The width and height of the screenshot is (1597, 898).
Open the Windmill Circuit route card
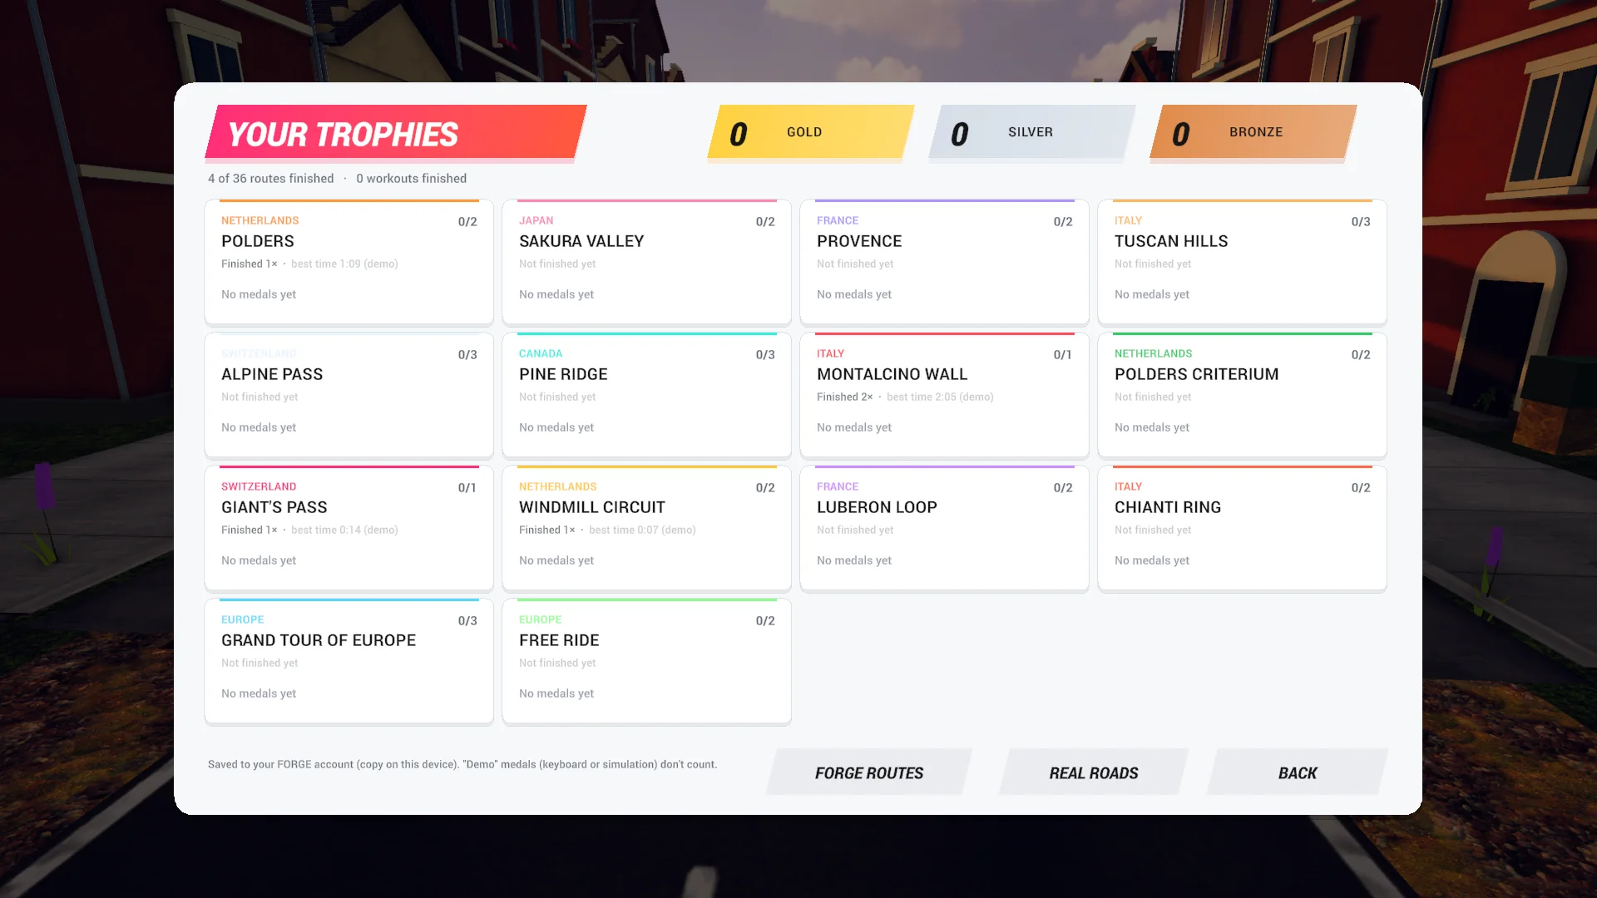(647, 528)
